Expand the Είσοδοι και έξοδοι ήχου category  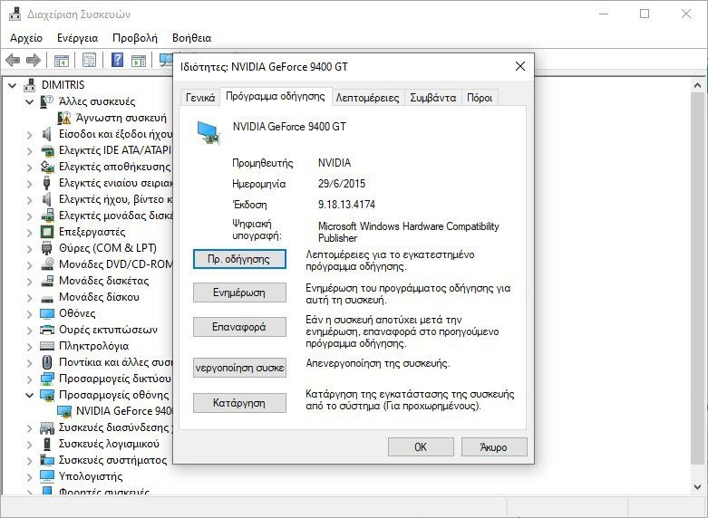tap(30, 134)
